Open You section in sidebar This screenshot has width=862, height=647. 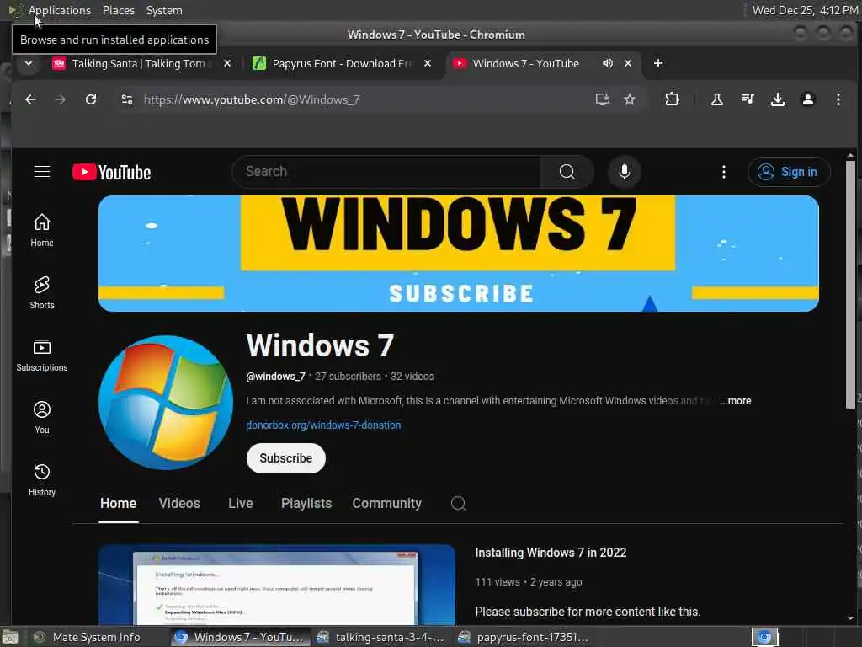click(x=42, y=417)
